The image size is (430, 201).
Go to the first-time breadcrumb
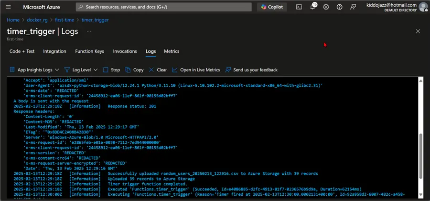click(x=64, y=20)
